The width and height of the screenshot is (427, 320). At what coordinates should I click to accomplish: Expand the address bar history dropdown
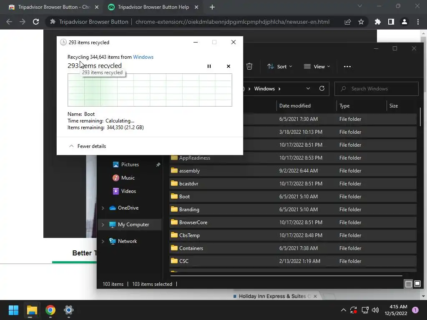tap(308, 88)
